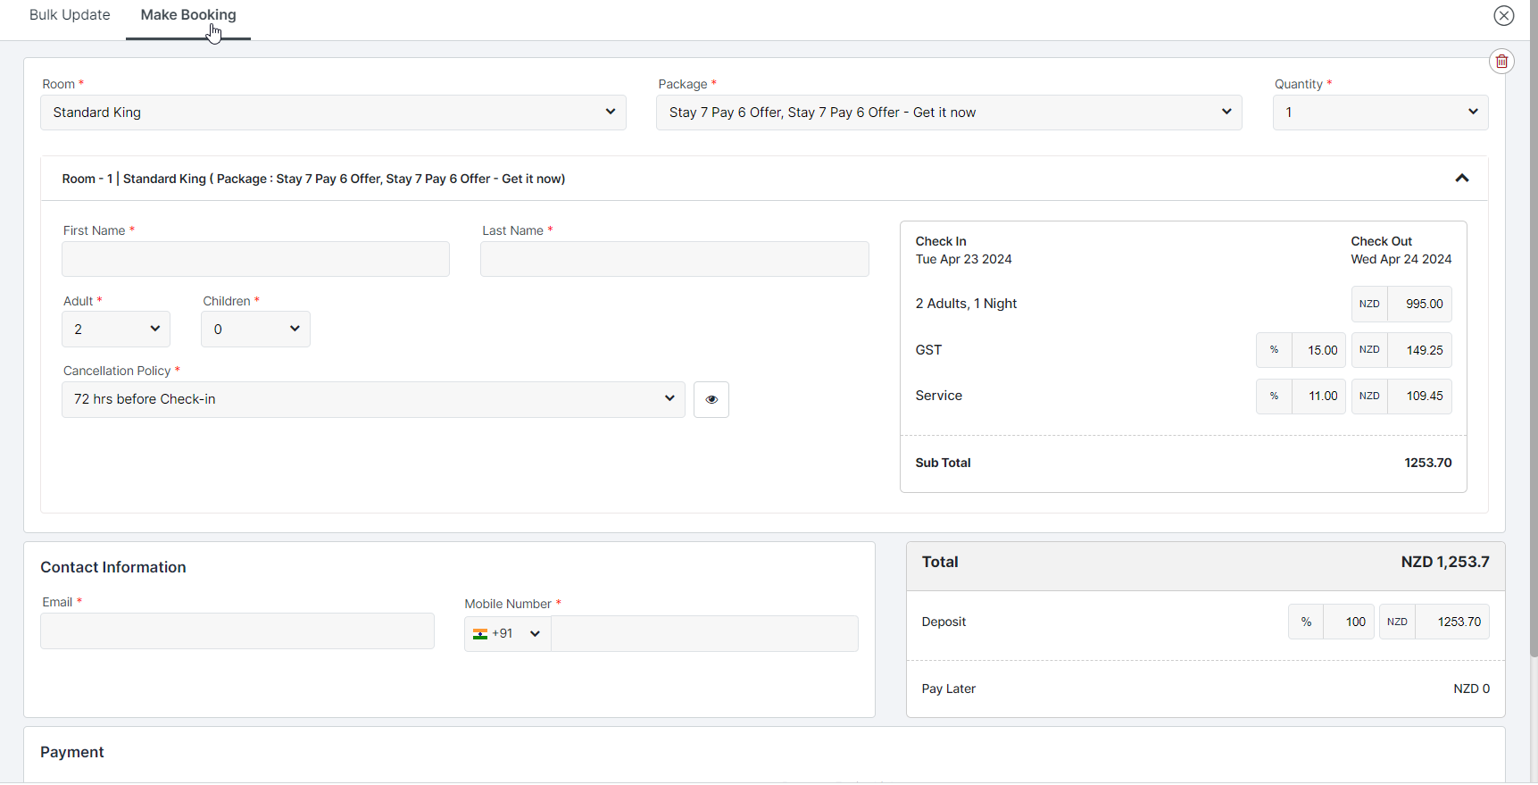
Task: Edit the GST percentage value field
Action: click(1318, 351)
